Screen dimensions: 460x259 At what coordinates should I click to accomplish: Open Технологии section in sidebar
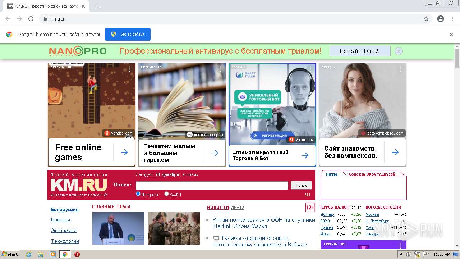click(65, 241)
